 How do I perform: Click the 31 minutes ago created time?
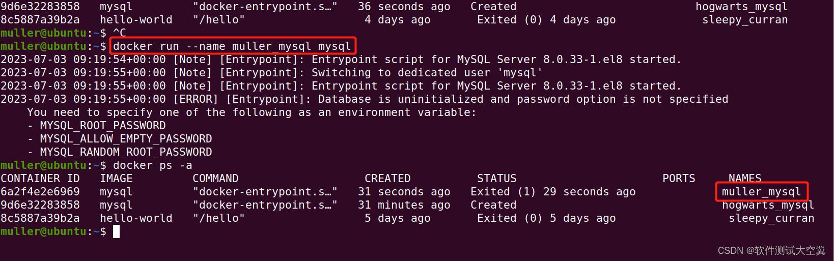pyautogui.click(x=404, y=205)
